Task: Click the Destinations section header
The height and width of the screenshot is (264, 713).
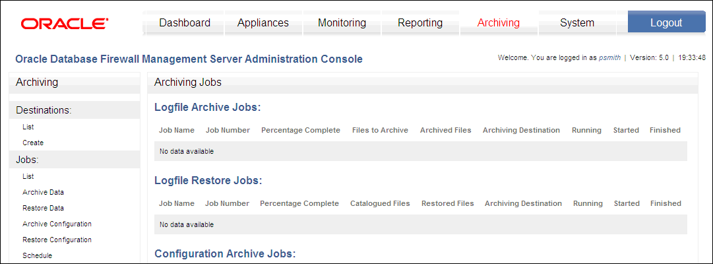Action: (75, 110)
